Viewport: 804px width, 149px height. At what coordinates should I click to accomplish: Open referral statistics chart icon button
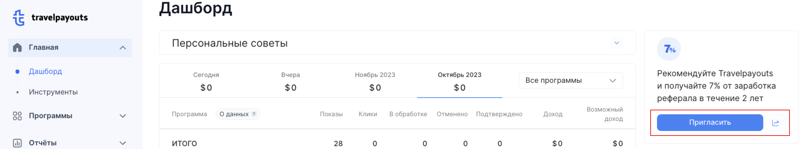click(775, 123)
